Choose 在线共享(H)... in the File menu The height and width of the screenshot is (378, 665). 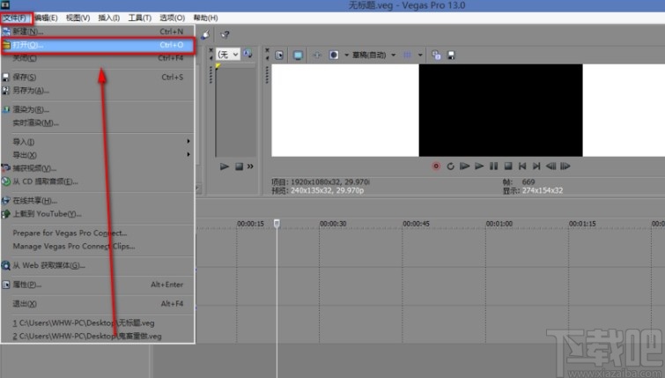click(x=98, y=201)
